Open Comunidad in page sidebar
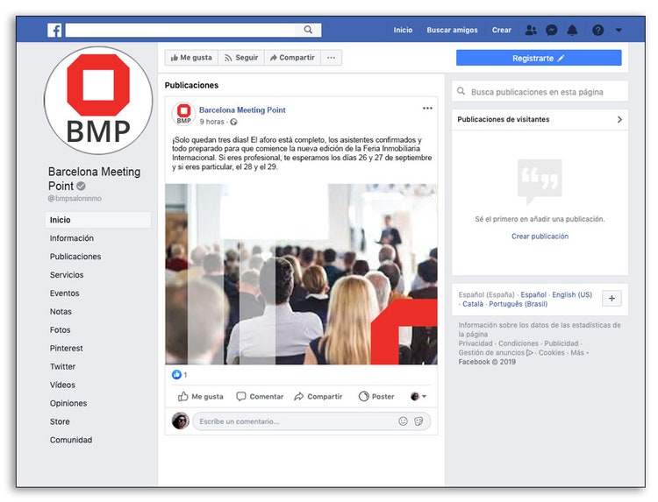This screenshot has height=502, width=658. 71,440
